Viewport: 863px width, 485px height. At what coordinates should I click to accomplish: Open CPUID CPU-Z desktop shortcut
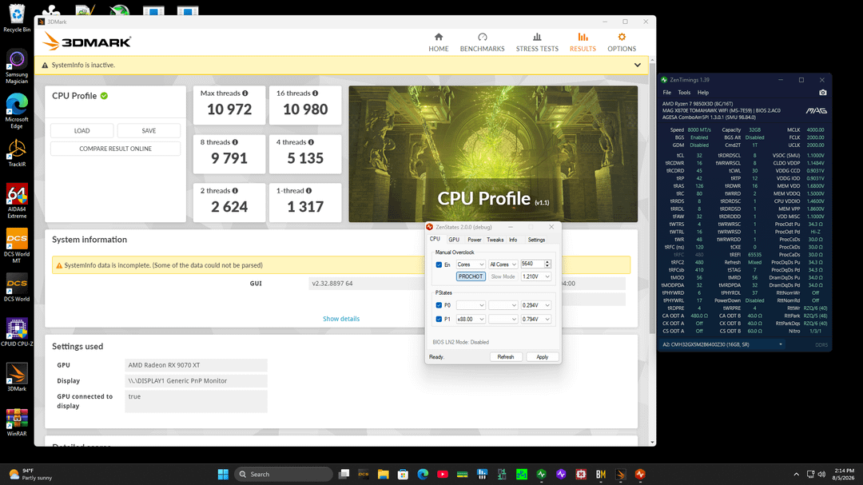click(x=17, y=332)
